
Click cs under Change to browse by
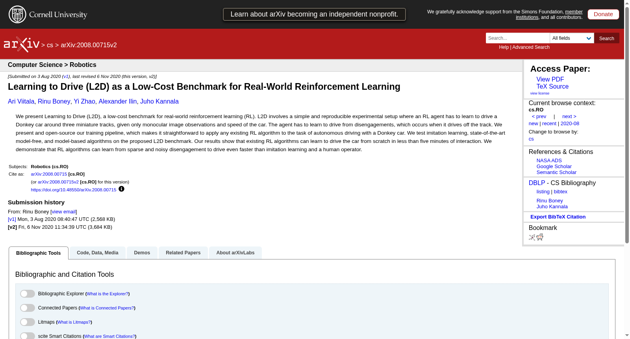click(x=531, y=139)
